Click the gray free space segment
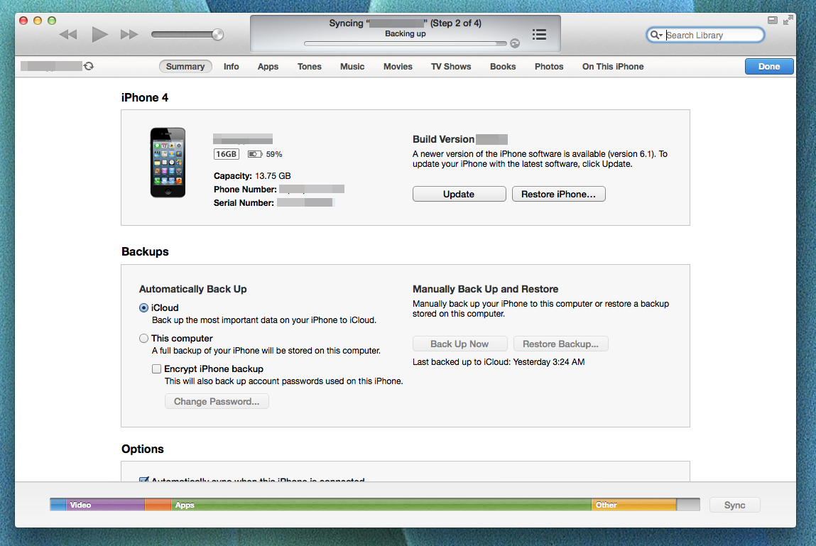Screen dimensions: 816x546 pos(688,505)
